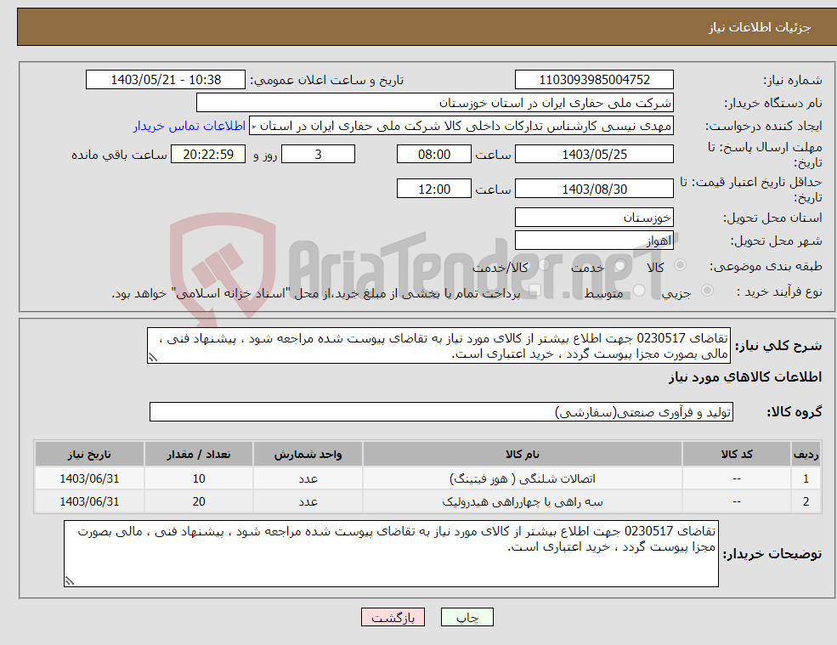Click date 1403/06/31 in row 1

(x=89, y=478)
